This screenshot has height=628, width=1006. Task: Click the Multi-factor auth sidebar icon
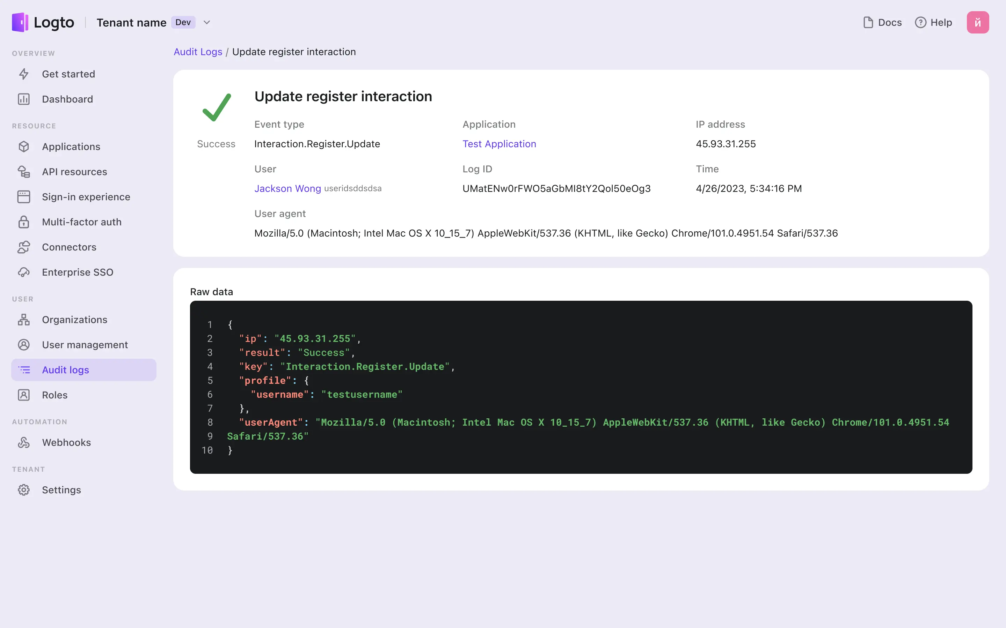click(x=24, y=222)
